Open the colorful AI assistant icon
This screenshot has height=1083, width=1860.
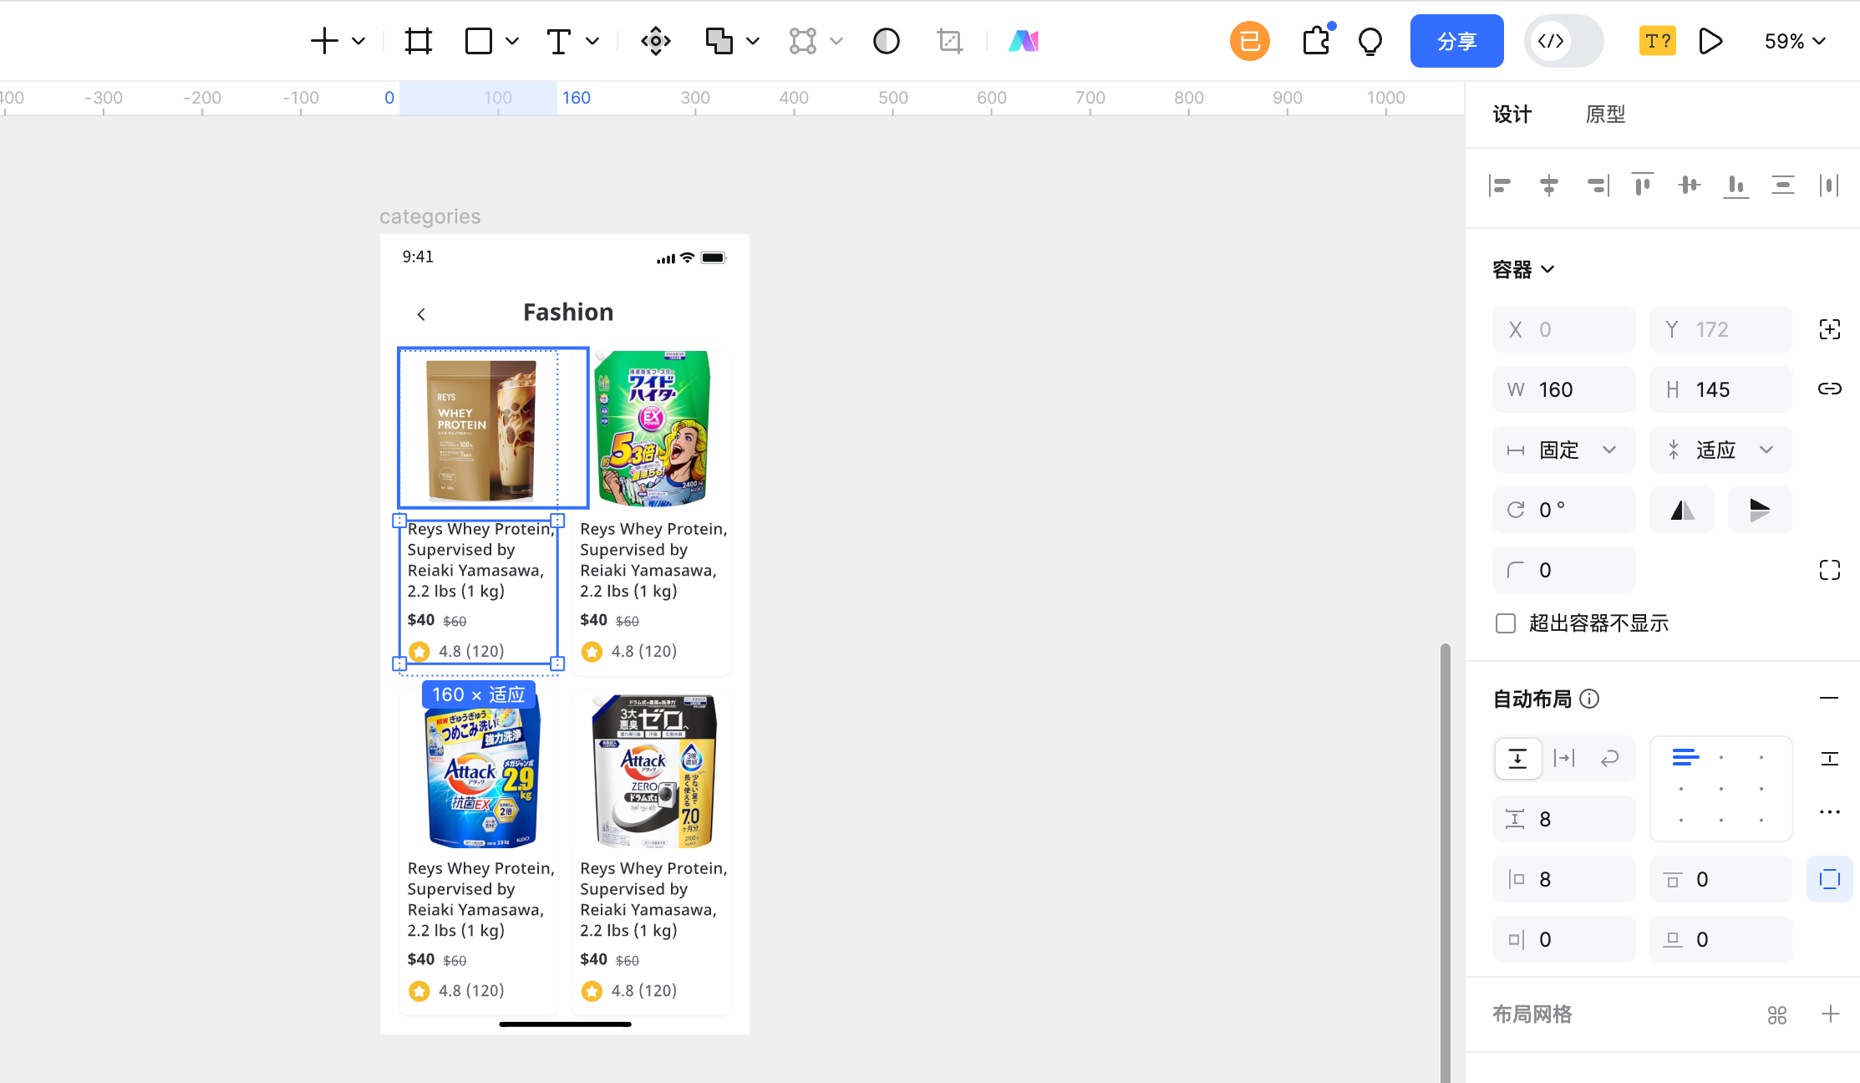click(x=1024, y=41)
